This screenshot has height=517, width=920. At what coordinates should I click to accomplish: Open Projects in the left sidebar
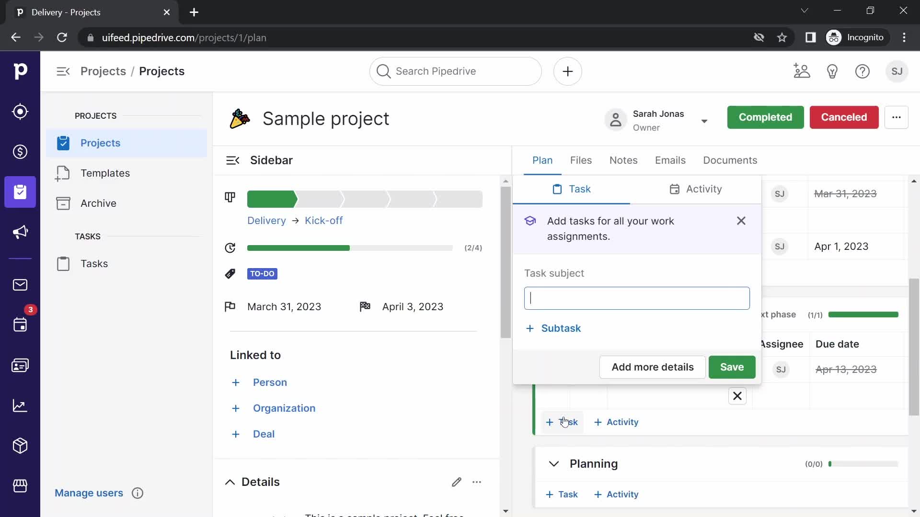coord(126,143)
